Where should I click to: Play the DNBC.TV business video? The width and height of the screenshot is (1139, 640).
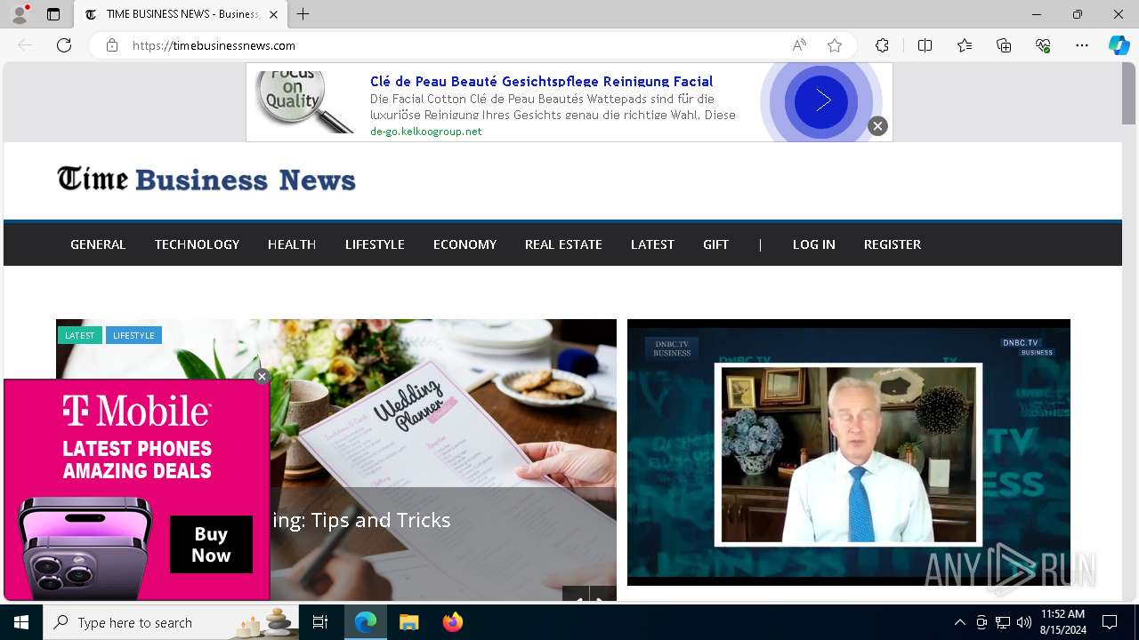pyautogui.click(x=849, y=452)
